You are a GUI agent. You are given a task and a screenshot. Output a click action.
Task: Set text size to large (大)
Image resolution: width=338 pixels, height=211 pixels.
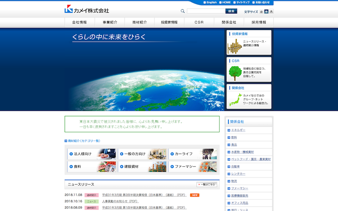tap(271, 12)
